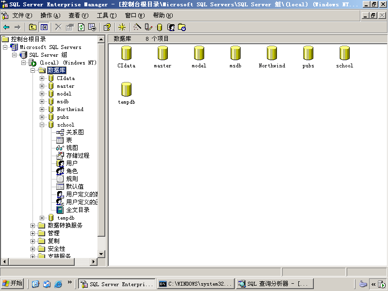Select 视图 under school database

click(x=72, y=148)
